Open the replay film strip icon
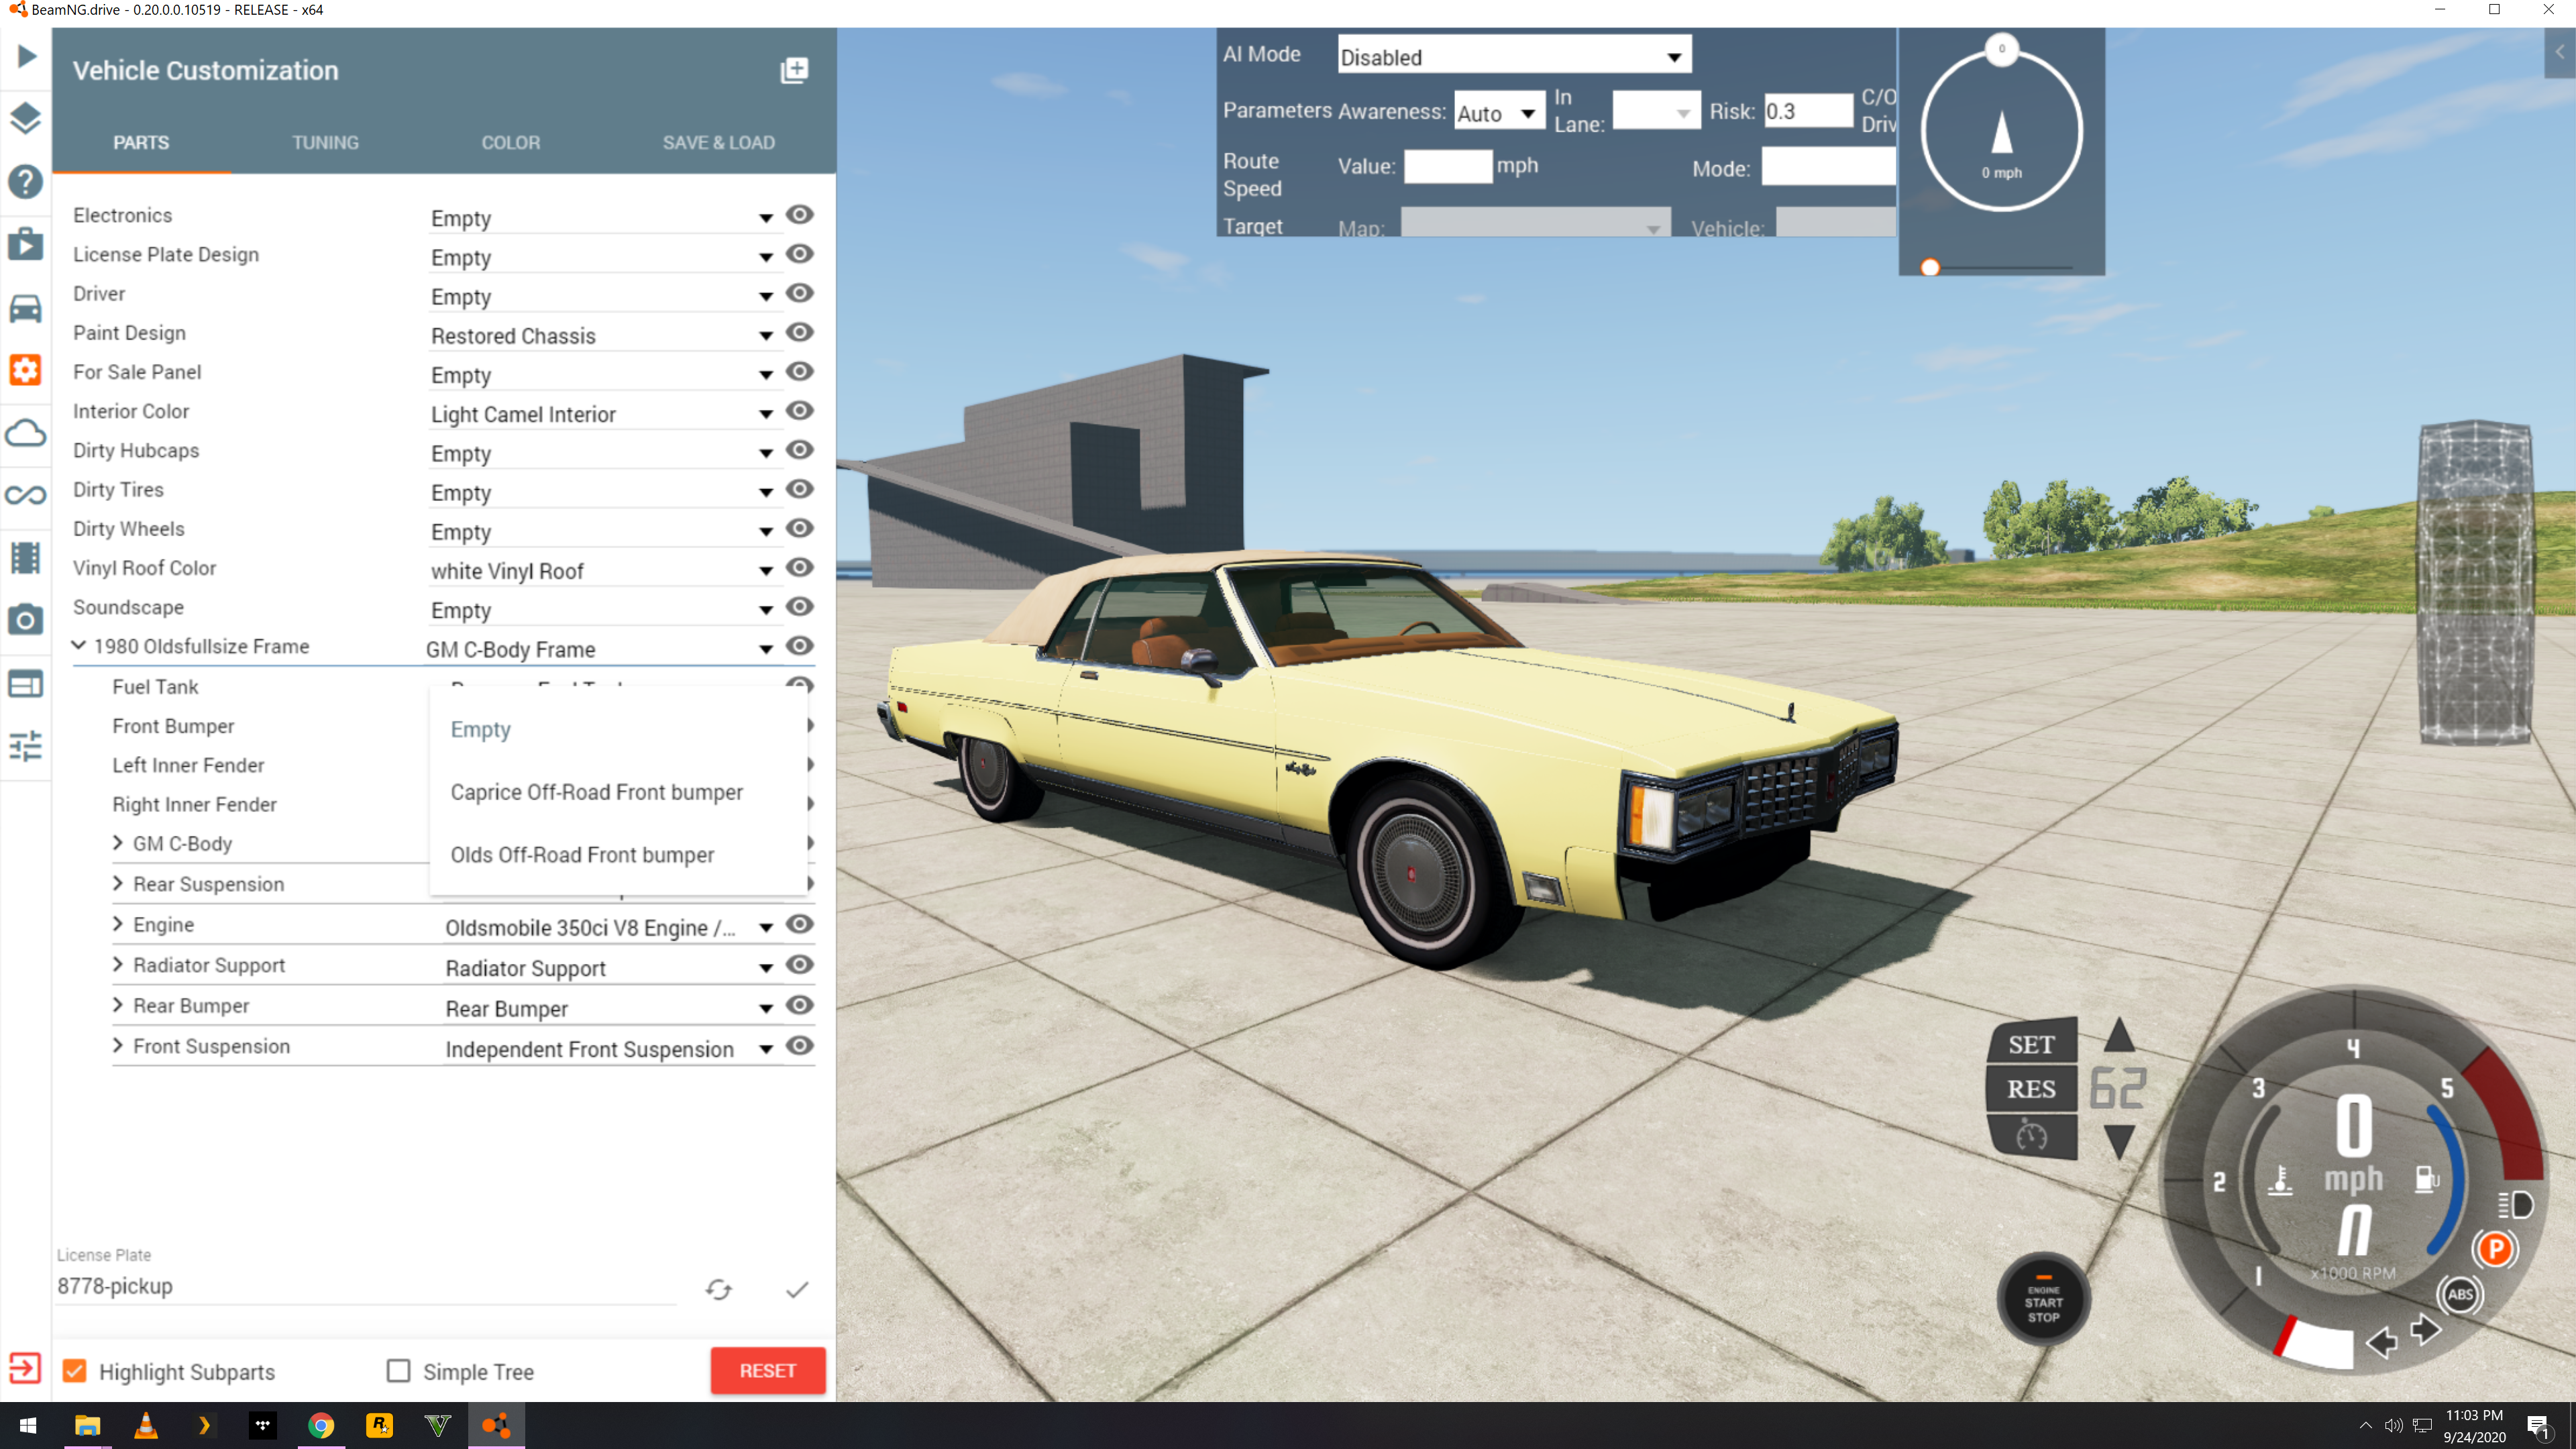The image size is (2576, 1449). (26, 558)
